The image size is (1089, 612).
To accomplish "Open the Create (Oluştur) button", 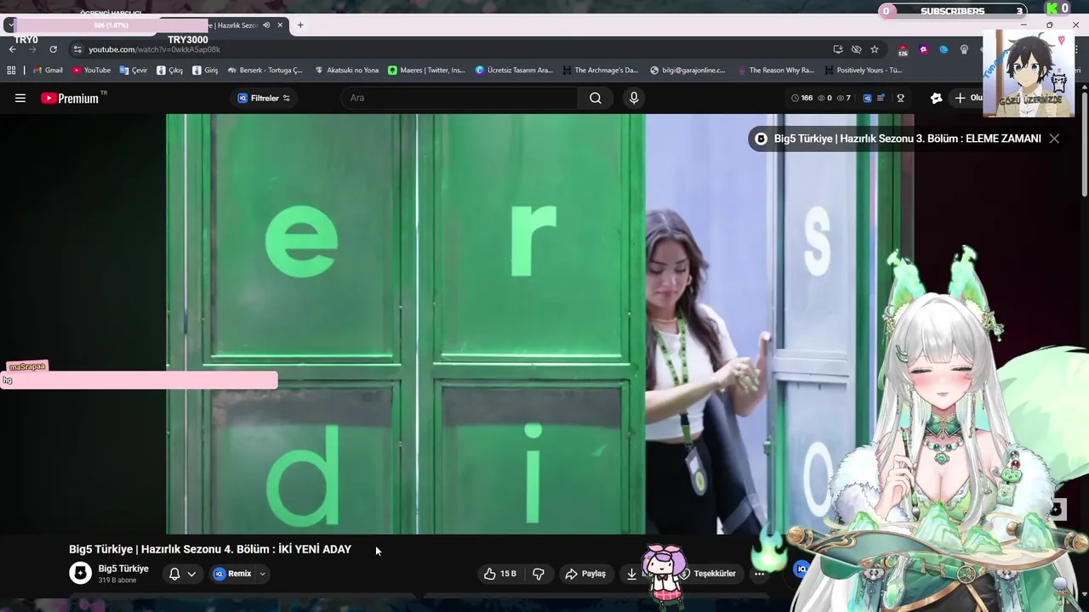I will tap(968, 98).
